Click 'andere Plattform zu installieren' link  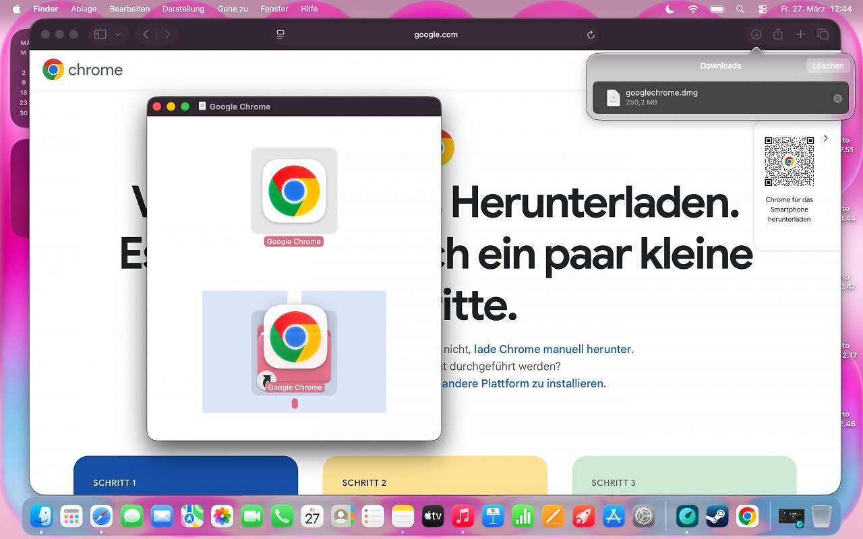point(523,383)
